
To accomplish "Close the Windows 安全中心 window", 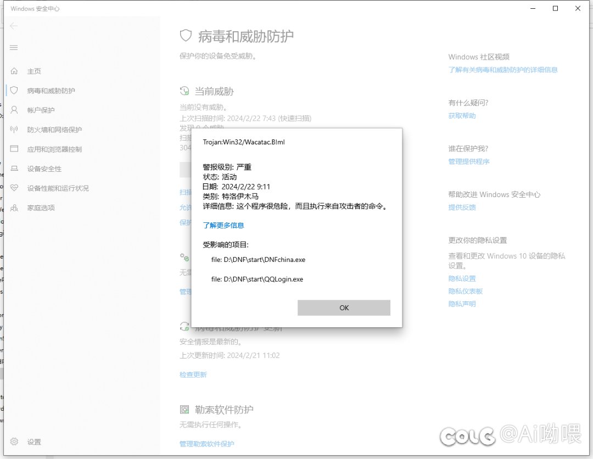I will click(x=578, y=8).
